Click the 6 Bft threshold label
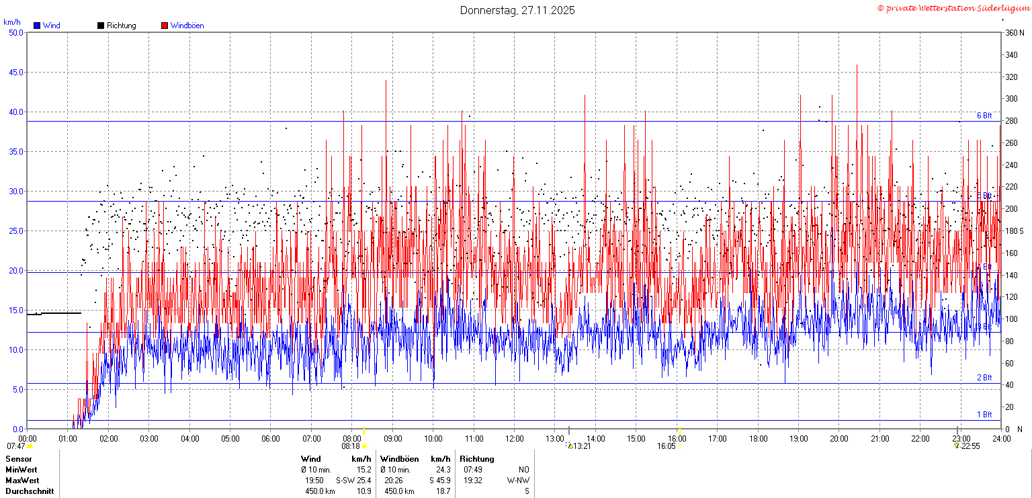This screenshot has height=498, width=1032. [x=984, y=116]
